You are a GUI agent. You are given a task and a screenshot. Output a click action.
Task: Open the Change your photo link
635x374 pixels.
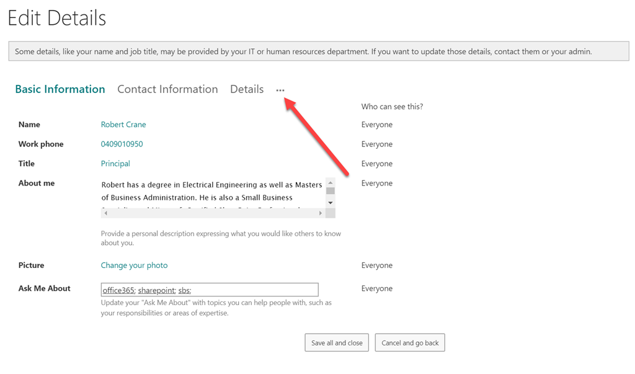(134, 265)
